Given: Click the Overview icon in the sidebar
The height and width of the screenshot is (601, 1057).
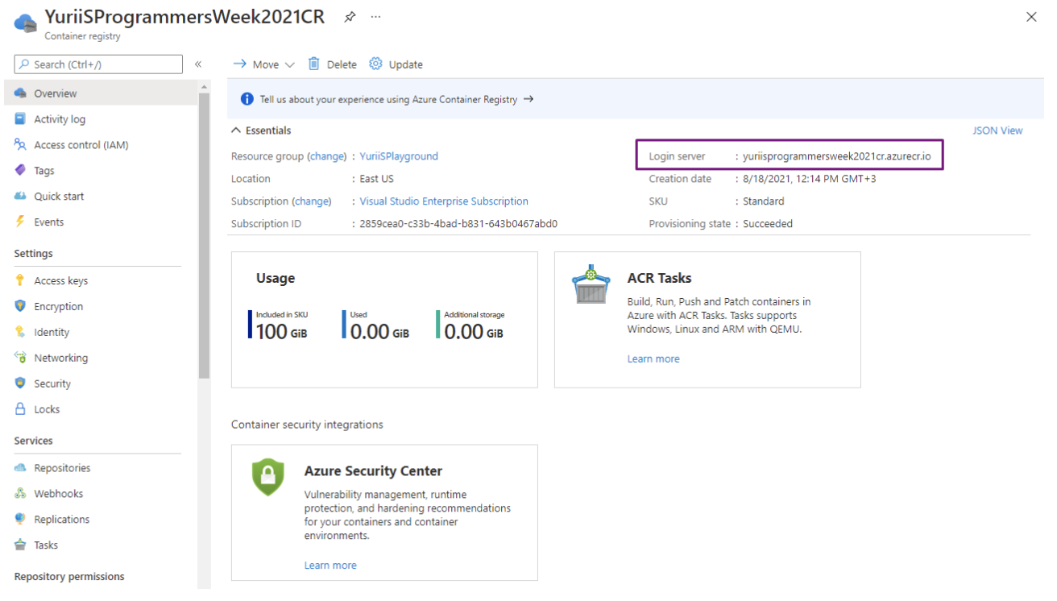Looking at the screenshot, I should click(x=20, y=93).
